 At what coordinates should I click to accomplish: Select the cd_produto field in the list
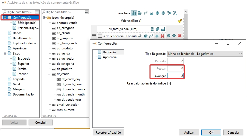pos(65,48)
